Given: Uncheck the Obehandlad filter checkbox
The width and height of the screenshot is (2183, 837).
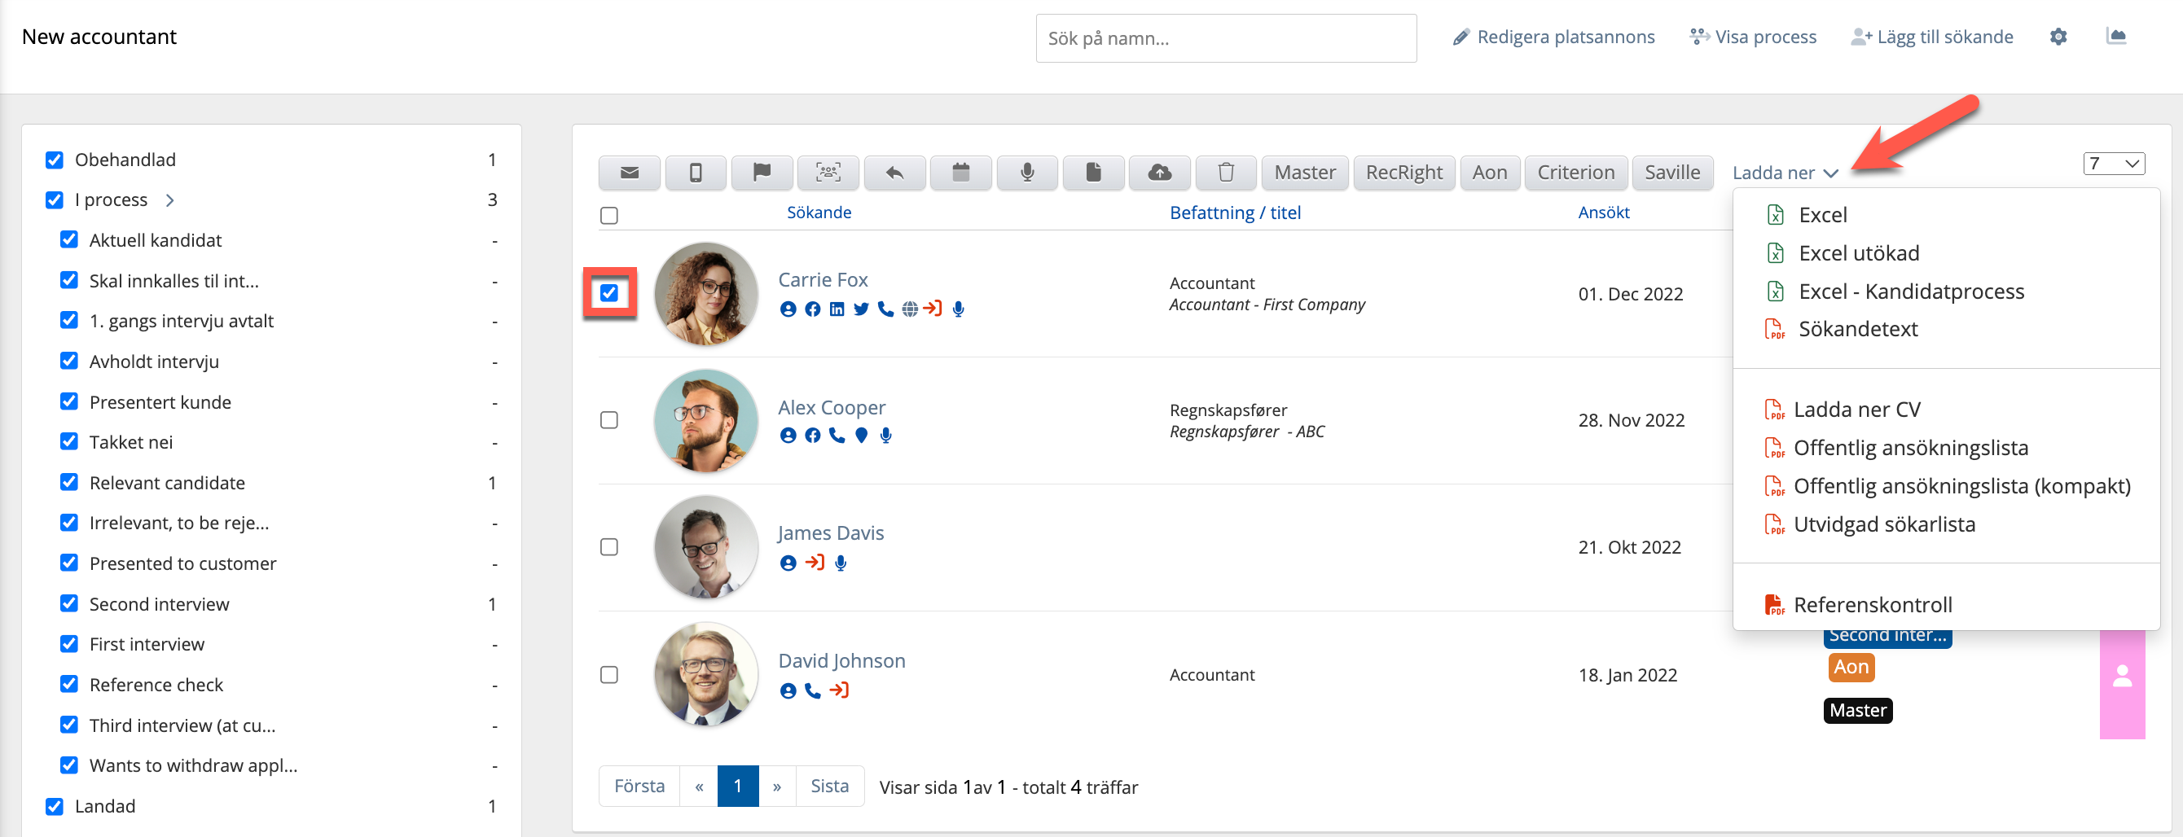Looking at the screenshot, I should point(55,160).
